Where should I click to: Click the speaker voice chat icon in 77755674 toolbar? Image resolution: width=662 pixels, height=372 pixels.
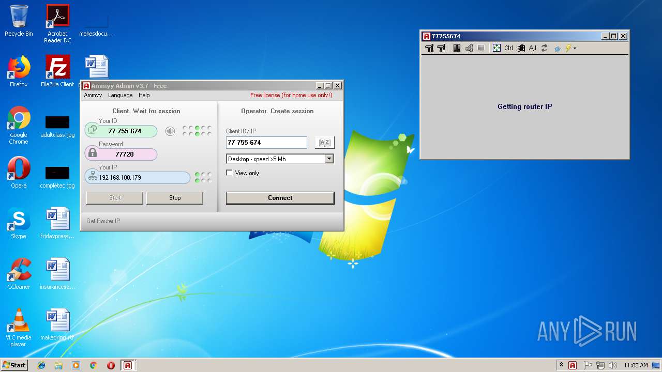tap(469, 48)
